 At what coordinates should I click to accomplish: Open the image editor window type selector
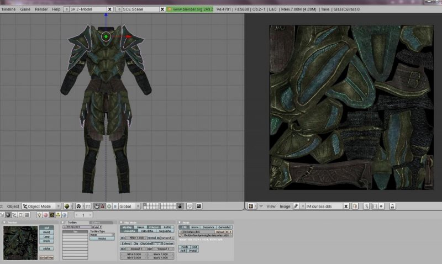[x=252, y=206]
